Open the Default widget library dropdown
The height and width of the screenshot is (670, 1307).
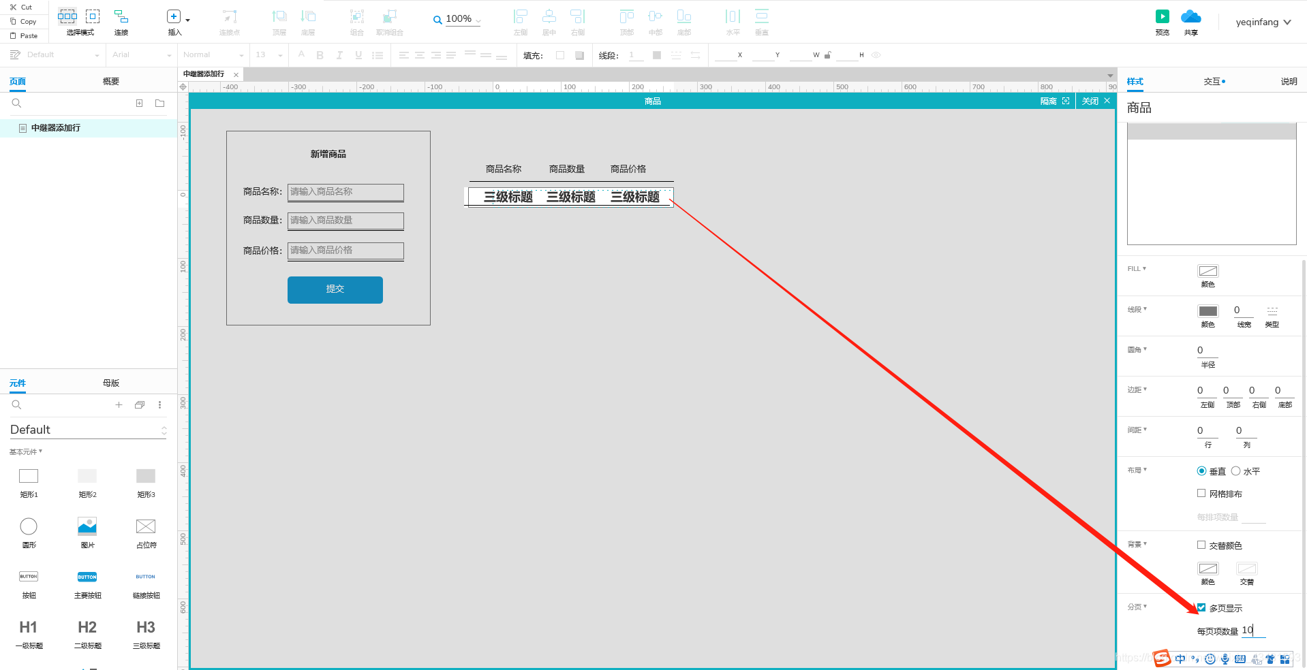88,430
